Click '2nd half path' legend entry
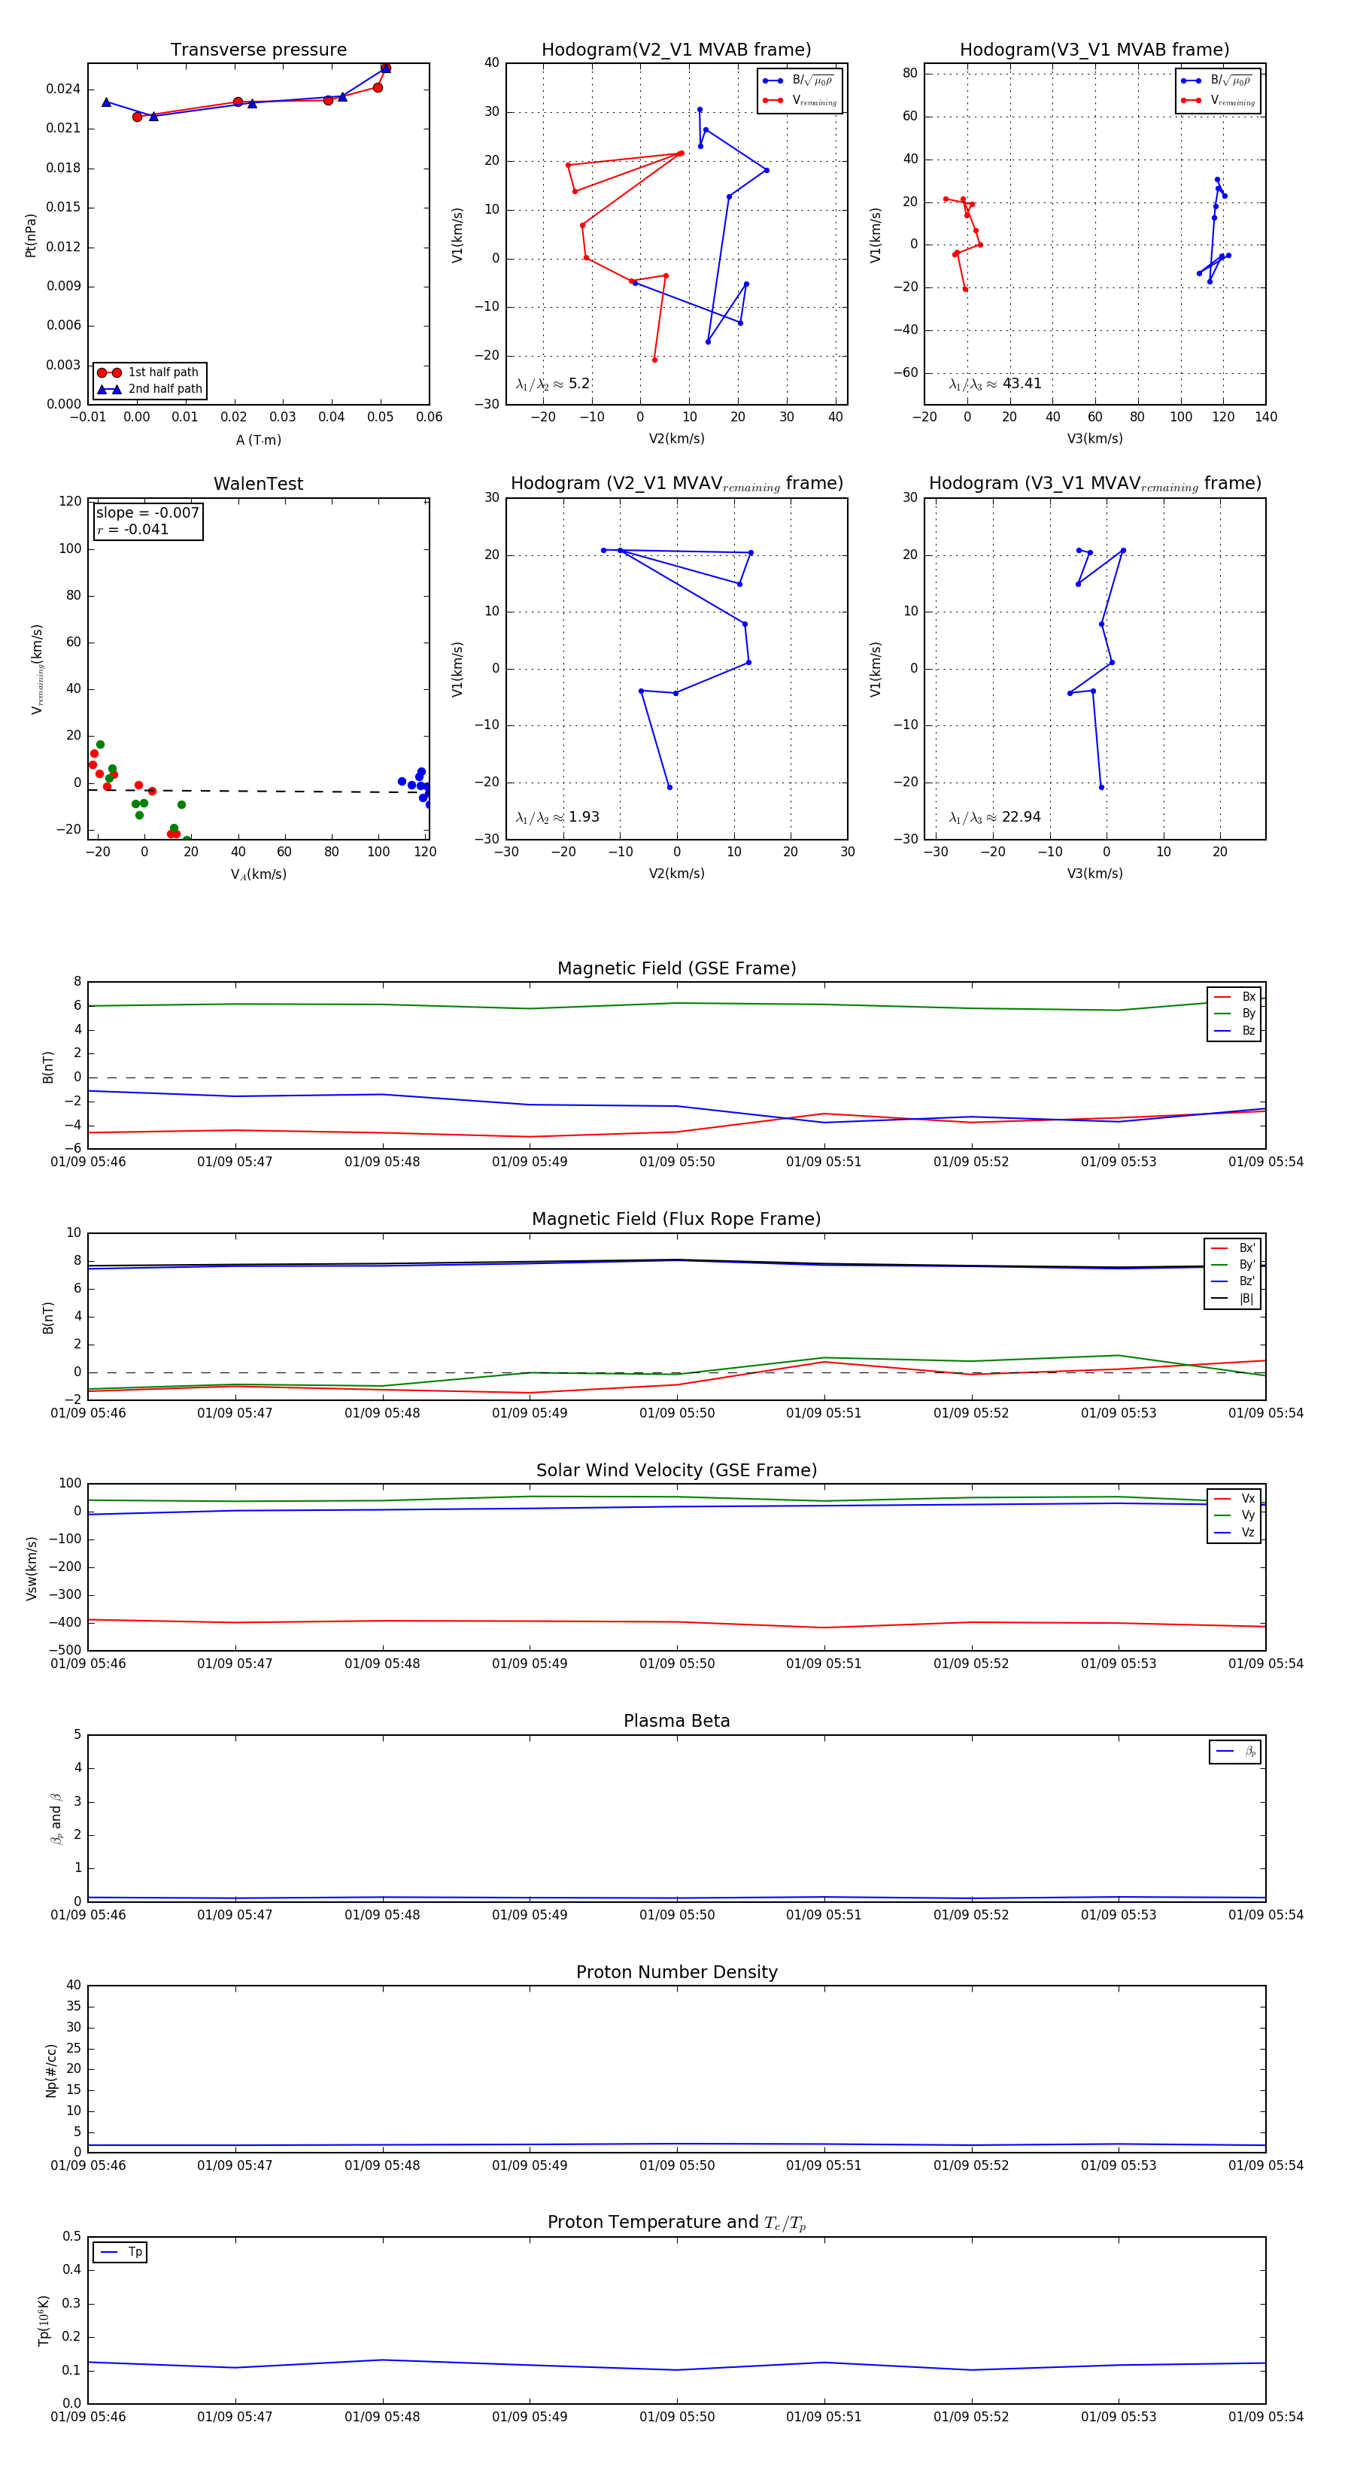 click(150, 390)
